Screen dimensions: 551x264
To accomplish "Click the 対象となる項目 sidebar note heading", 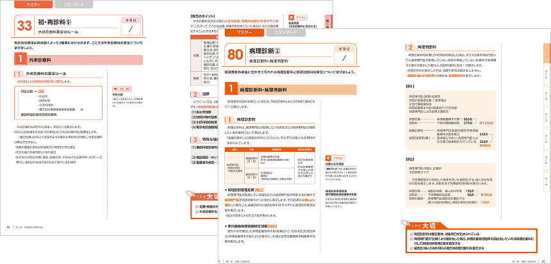I will point(336,164).
